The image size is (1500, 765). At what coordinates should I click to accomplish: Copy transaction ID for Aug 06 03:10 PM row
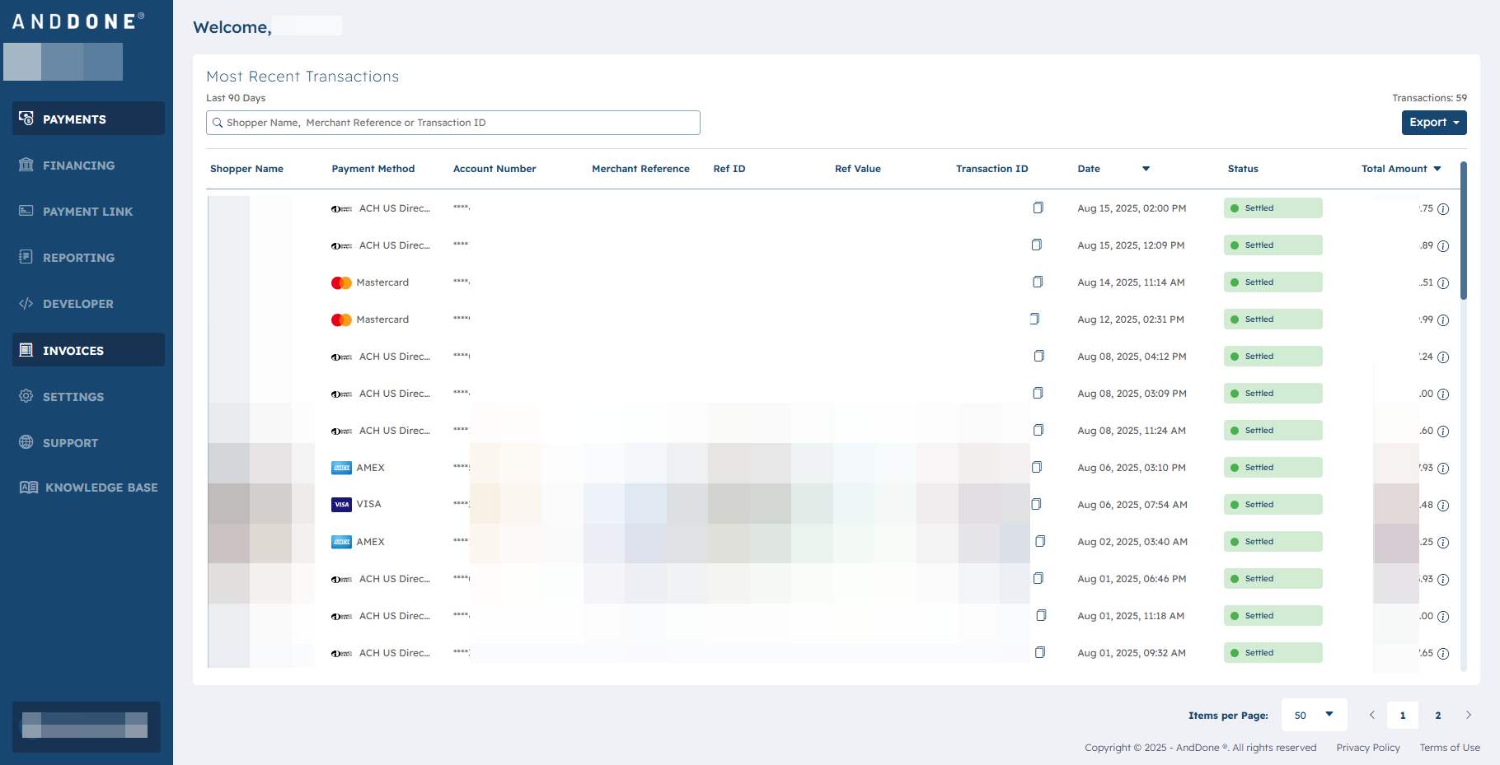pyautogui.click(x=1037, y=467)
